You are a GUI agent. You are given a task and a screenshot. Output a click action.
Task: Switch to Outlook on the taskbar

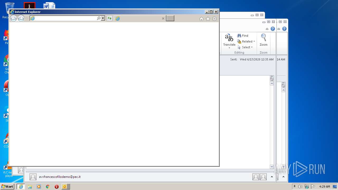(x=65, y=187)
